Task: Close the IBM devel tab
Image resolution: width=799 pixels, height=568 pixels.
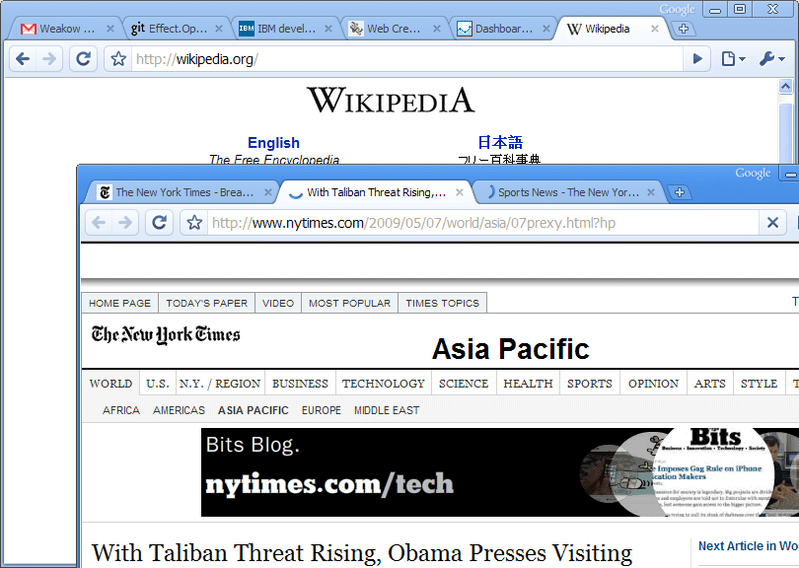Action: (328, 29)
